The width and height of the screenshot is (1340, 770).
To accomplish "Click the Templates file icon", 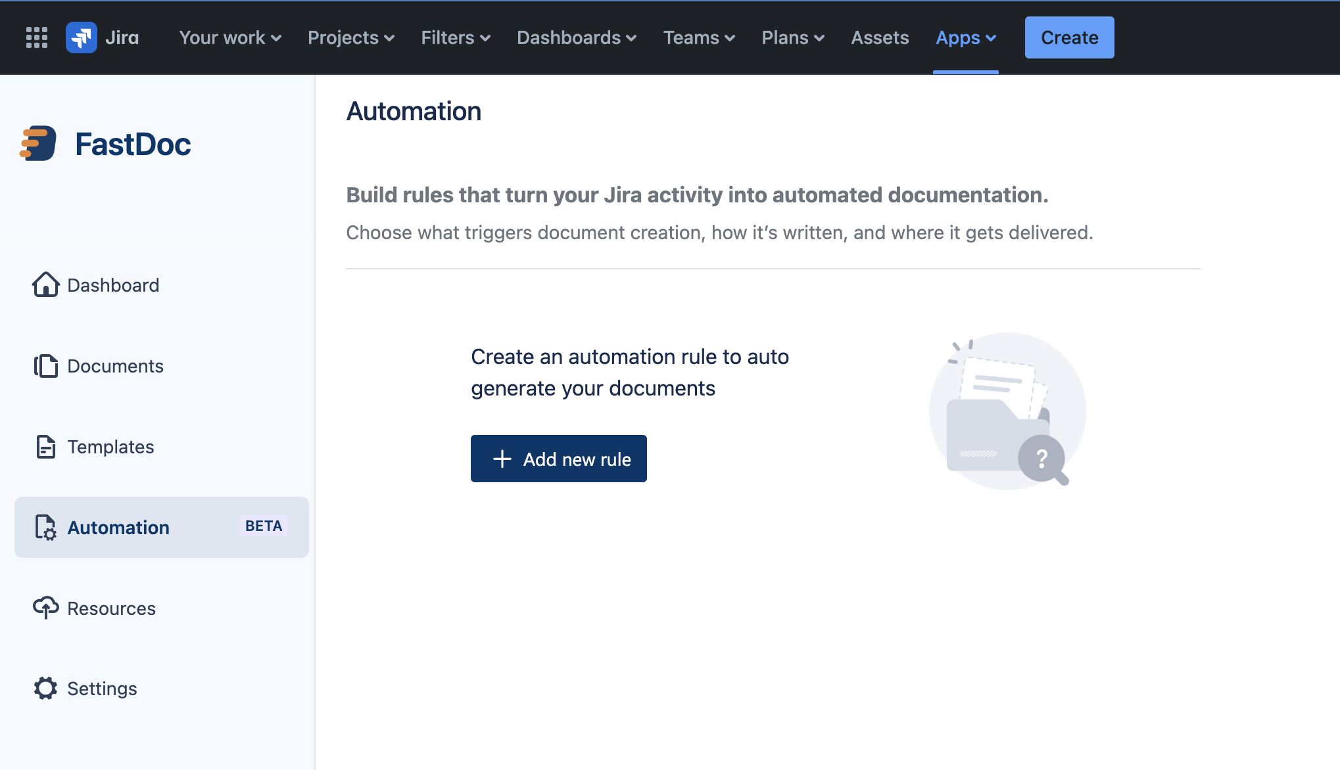I will tap(46, 447).
